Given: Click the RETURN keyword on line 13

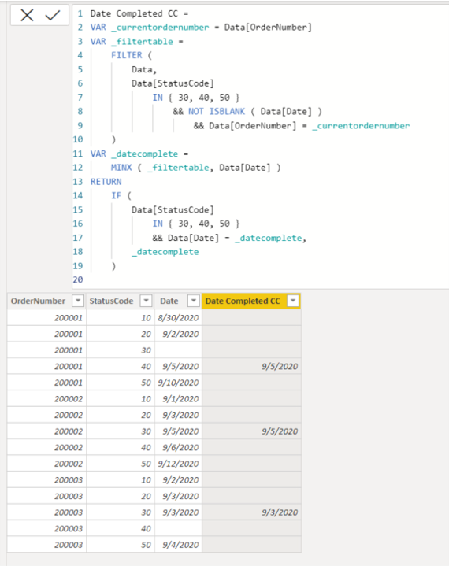Looking at the screenshot, I should point(106,182).
